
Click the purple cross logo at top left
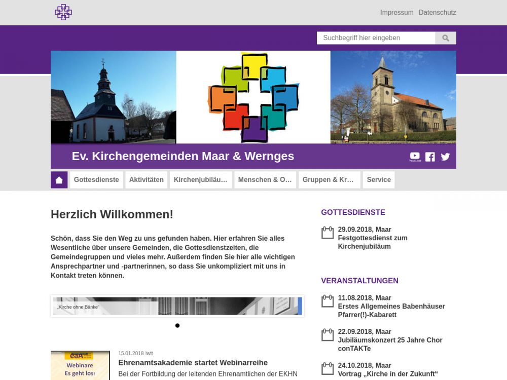pyautogui.click(x=63, y=12)
